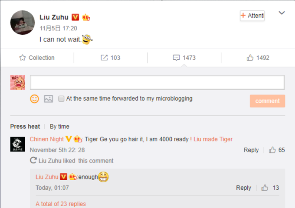Click the forward count 103
The image size is (295, 208).
[111, 58]
